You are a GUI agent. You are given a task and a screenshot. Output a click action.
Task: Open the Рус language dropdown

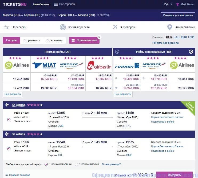(168, 4)
